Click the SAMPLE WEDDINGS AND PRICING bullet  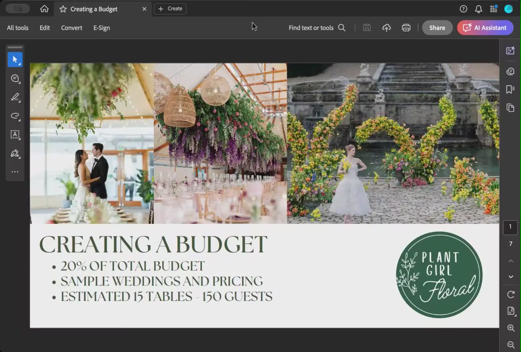pyautogui.click(x=162, y=282)
